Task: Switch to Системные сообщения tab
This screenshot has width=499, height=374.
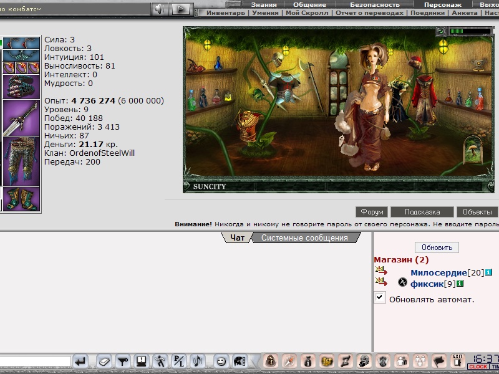Action: coord(304,237)
